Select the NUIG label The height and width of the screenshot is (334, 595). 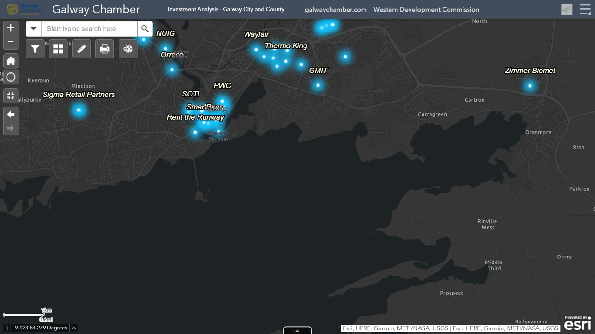tap(165, 33)
